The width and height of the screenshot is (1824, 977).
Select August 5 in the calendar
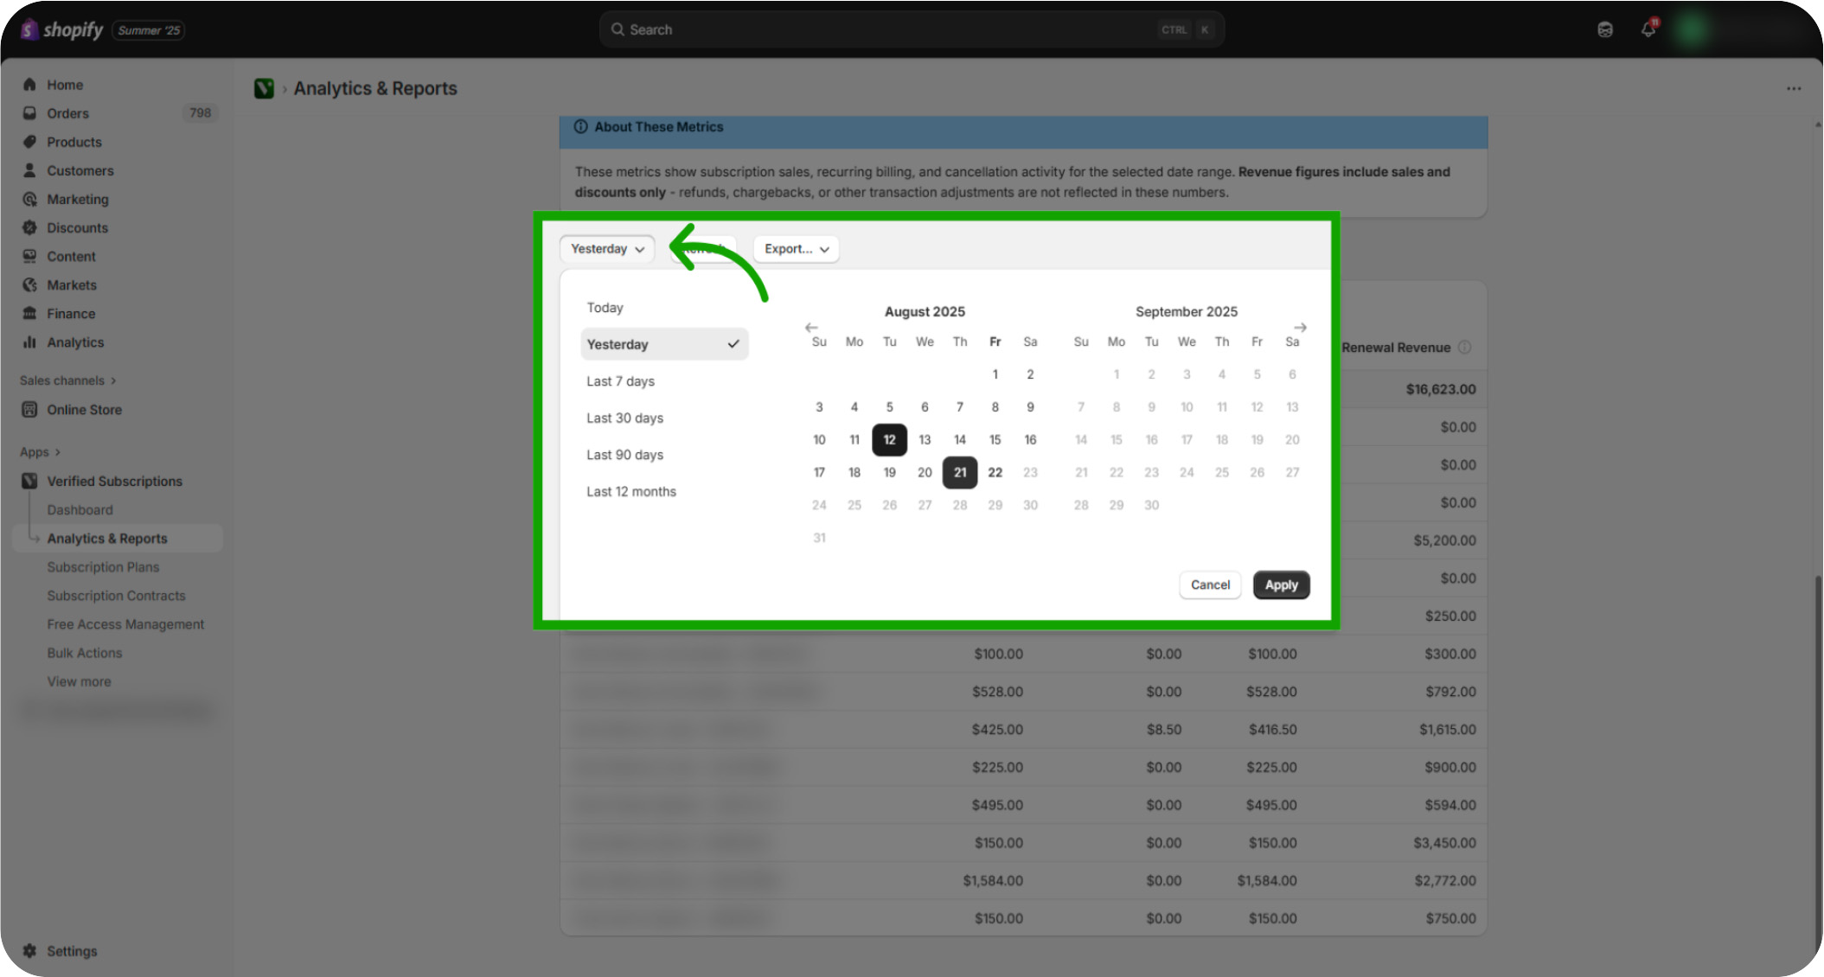pyautogui.click(x=889, y=406)
